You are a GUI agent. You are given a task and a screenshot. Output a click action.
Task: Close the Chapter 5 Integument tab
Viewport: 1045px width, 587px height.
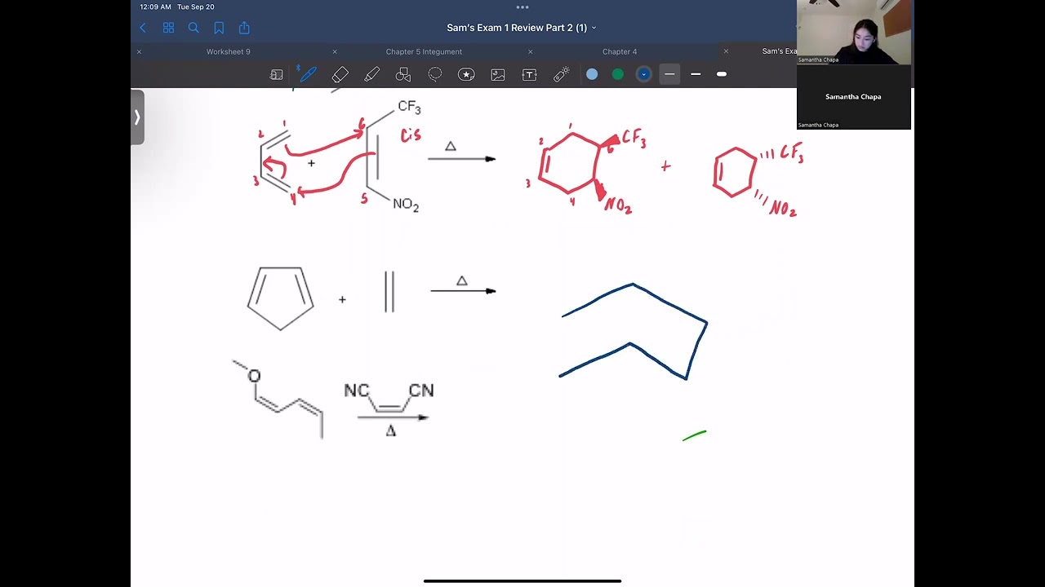point(335,51)
